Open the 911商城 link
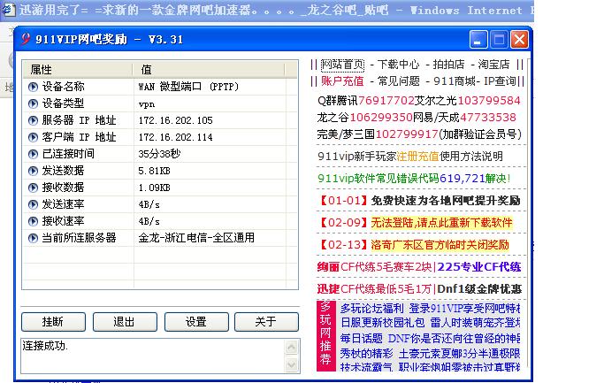604x383 pixels. tap(455, 80)
